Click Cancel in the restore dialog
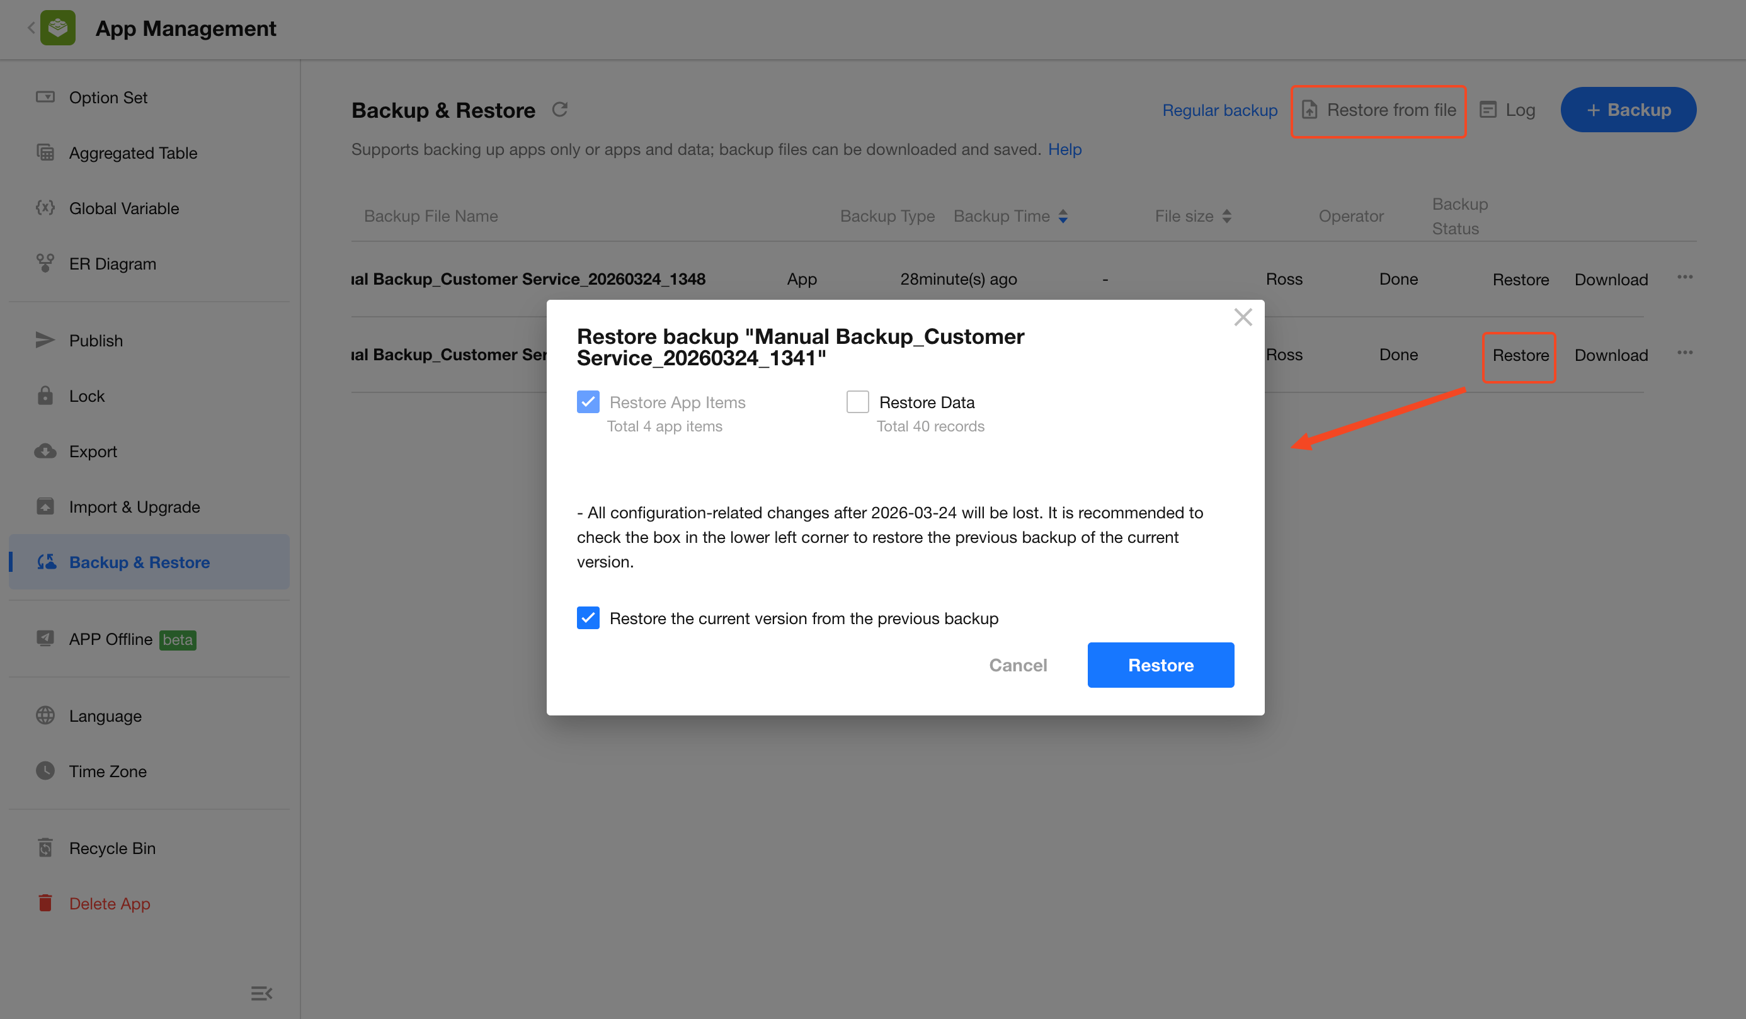Image resolution: width=1746 pixels, height=1019 pixels. pos(1017,665)
